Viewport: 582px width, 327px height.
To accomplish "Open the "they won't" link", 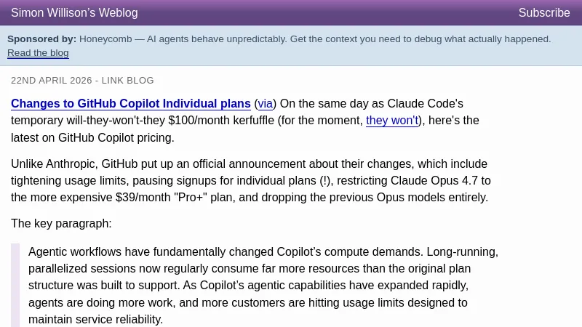I will pos(391,121).
